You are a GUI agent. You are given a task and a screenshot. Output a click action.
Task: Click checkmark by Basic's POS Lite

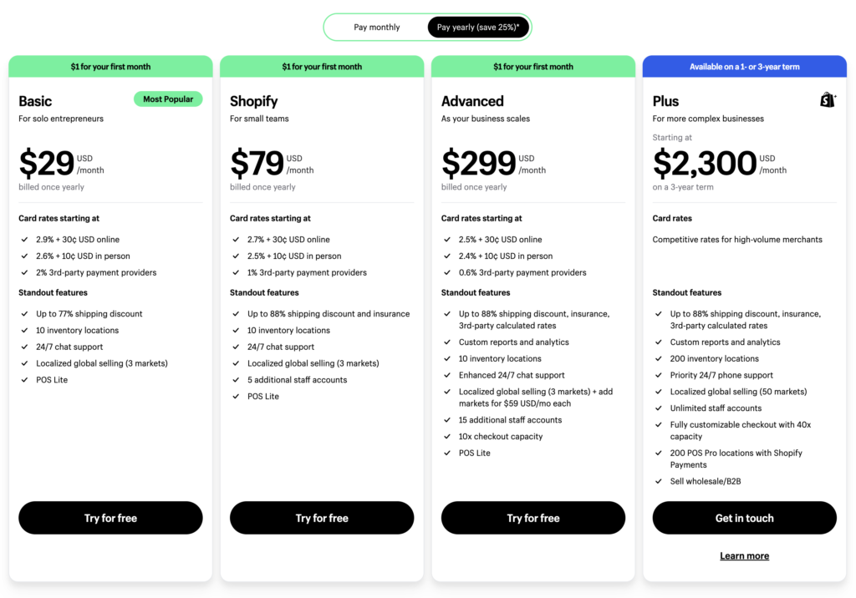click(24, 380)
